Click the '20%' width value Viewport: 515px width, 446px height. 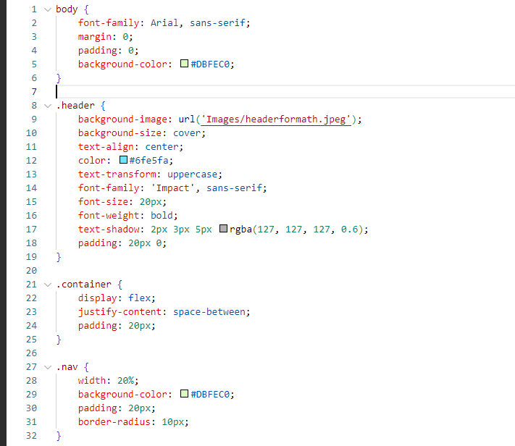[125, 381]
